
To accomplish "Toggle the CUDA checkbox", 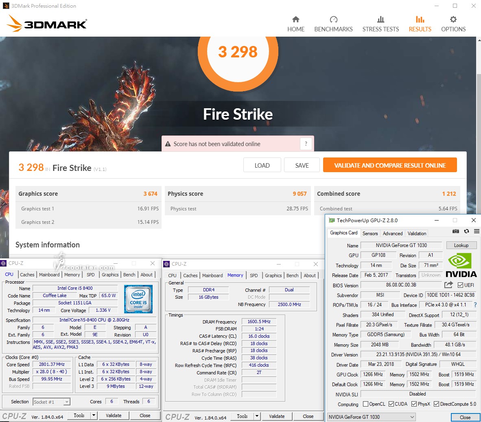I will [391, 404].
